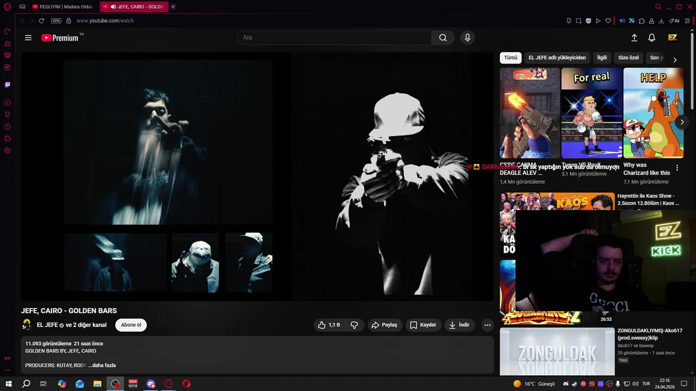The height and width of the screenshot is (391, 696).
Task: Open the Opera GX main menu logo
Action: (8, 7)
